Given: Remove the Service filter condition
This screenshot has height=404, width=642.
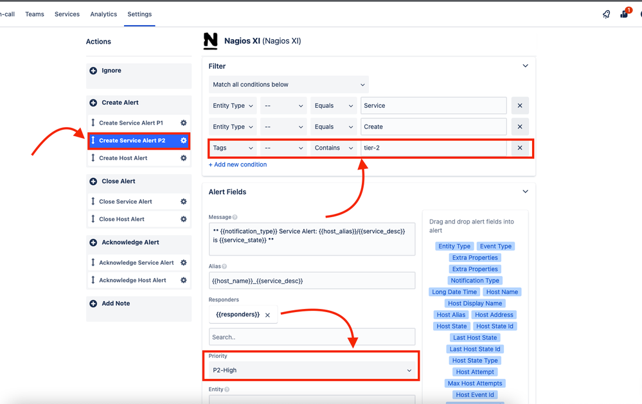Looking at the screenshot, I should click(x=520, y=105).
